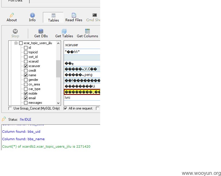221x176 pixels.
Task: Click the status carrot icon
Action: [x=4, y=119]
